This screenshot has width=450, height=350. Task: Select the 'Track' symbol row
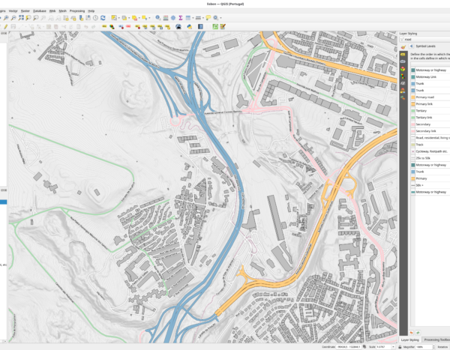coord(430,145)
